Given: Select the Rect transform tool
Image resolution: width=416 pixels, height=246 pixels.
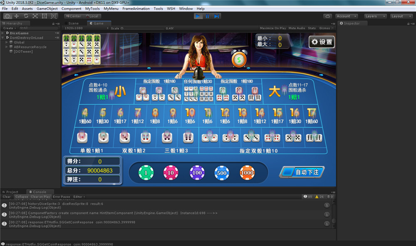Looking at the screenshot, I should tap(45, 16).
